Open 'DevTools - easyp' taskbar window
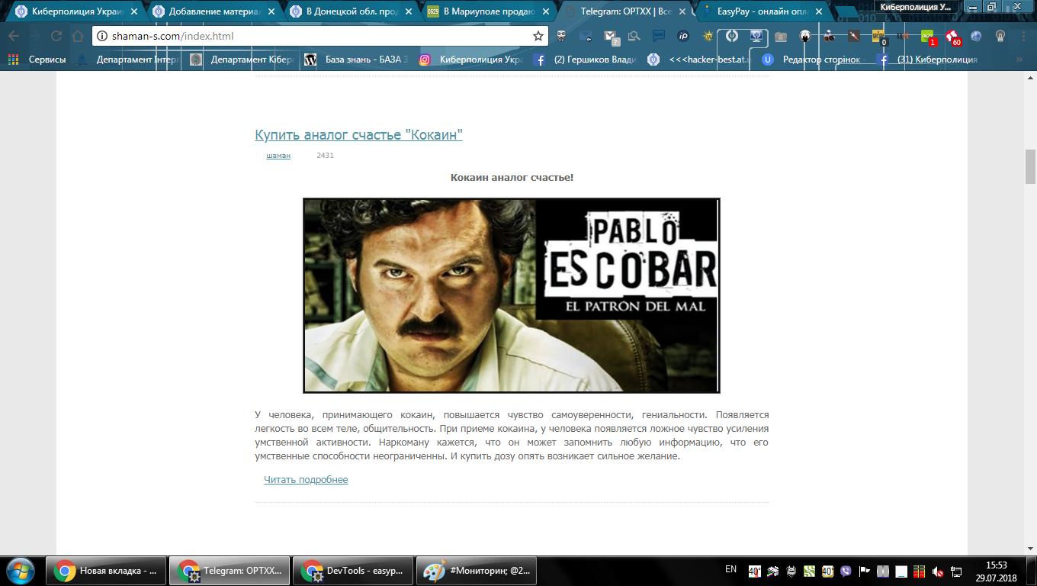 pyautogui.click(x=352, y=571)
